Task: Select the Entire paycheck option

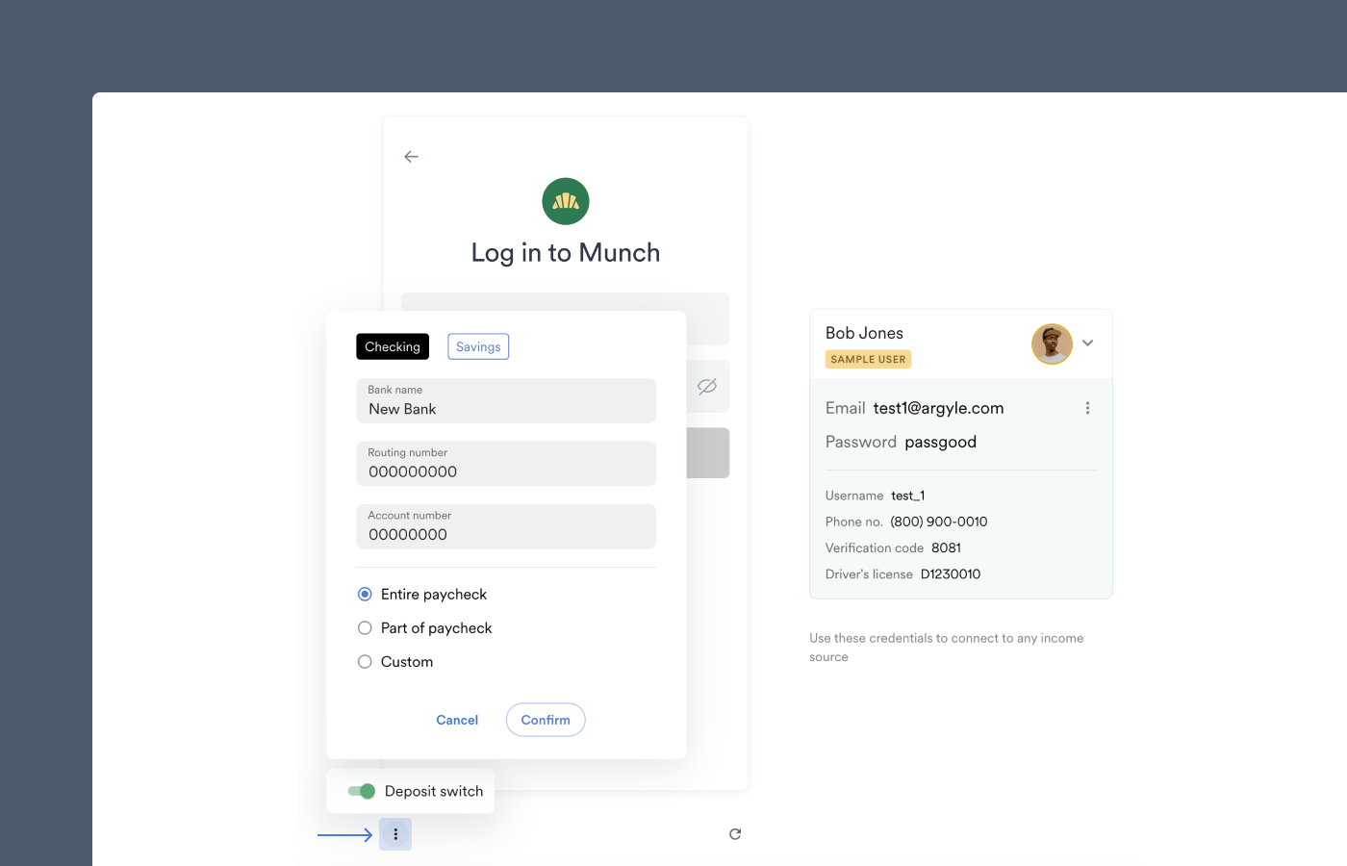Action: point(365,595)
